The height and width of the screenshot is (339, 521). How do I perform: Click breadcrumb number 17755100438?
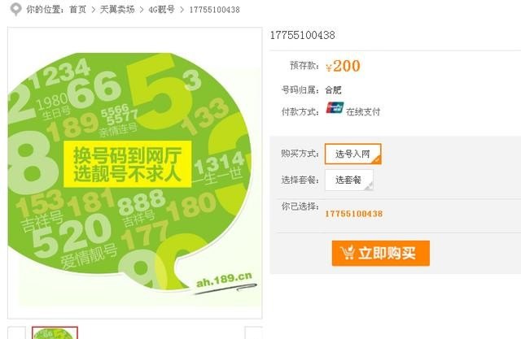(x=215, y=10)
